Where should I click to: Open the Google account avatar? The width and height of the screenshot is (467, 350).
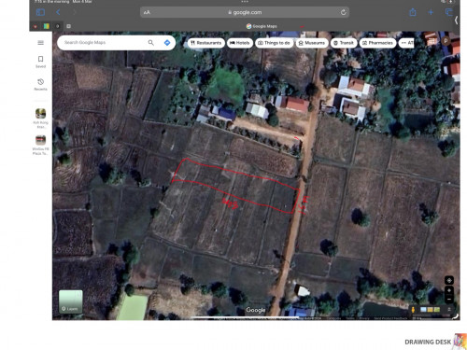click(x=446, y=41)
